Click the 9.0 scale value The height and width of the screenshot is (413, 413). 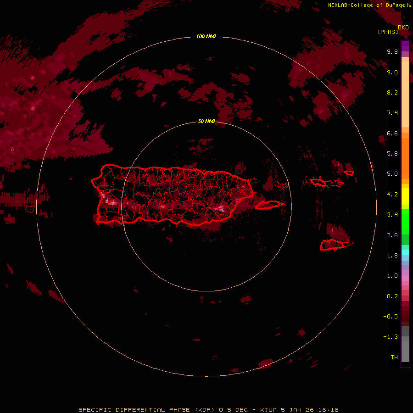[392, 73]
